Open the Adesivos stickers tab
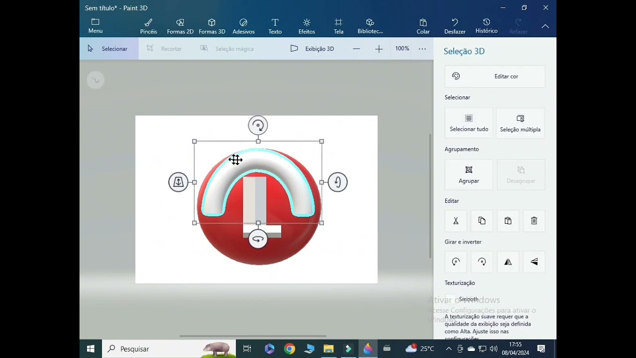Image resolution: width=636 pixels, height=358 pixels. pos(243,26)
